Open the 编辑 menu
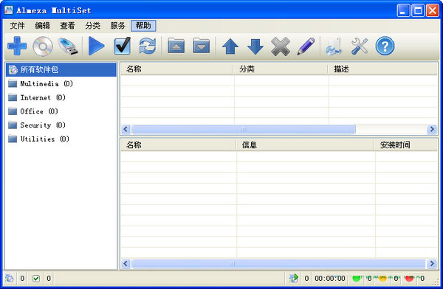The width and height of the screenshot is (443, 289). 42,26
